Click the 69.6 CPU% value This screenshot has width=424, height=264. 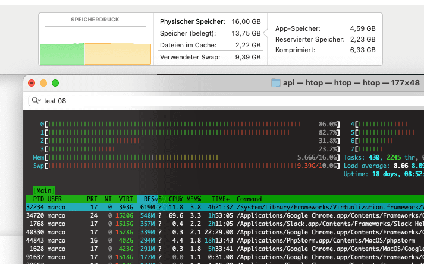coord(176,215)
